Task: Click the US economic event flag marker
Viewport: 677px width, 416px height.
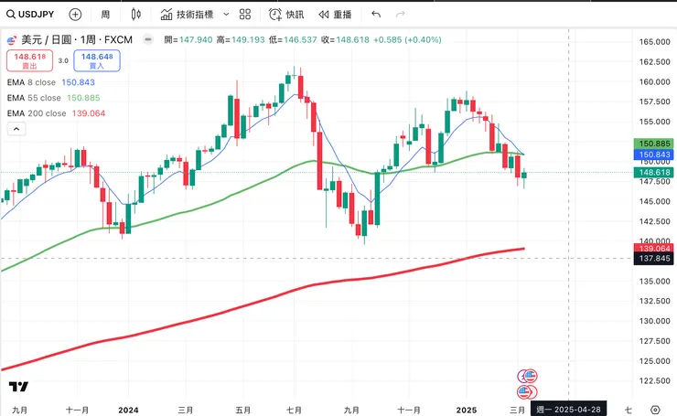Action: [528, 376]
